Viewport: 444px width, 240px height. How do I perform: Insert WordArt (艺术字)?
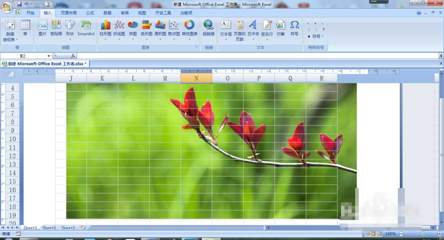point(253,29)
